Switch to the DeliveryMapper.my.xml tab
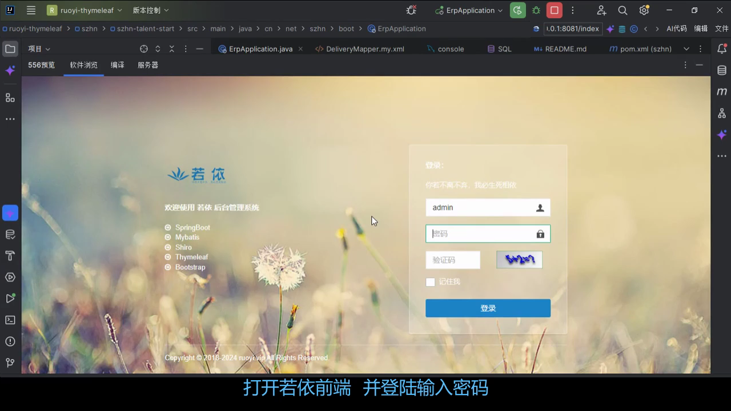 (x=360, y=49)
